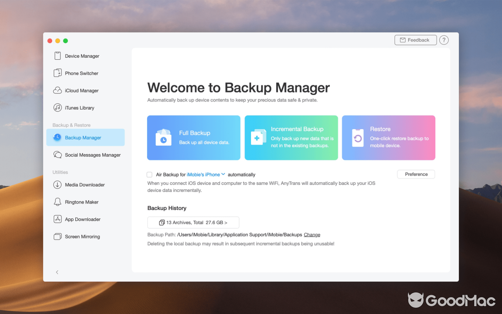Image resolution: width=502 pixels, height=314 pixels.
Task: Enable Air Backup for iMobie's iPhone
Action: [x=149, y=174]
